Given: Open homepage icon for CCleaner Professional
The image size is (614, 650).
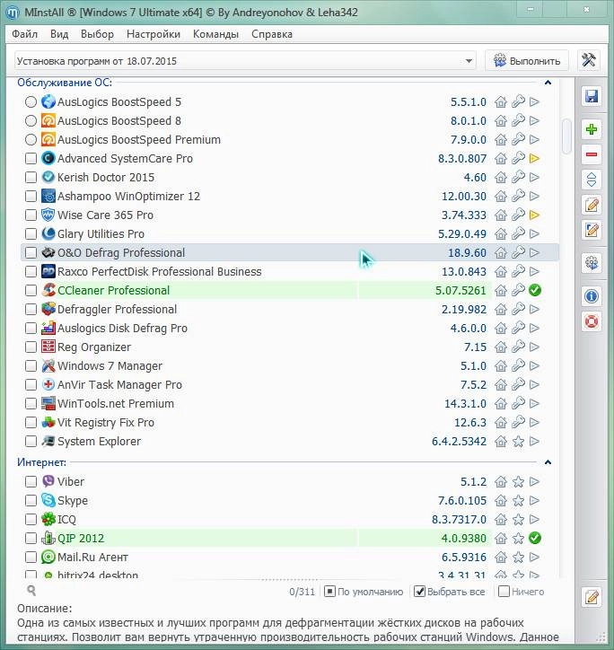Looking at the screenshot, I should tap(501, 291).
